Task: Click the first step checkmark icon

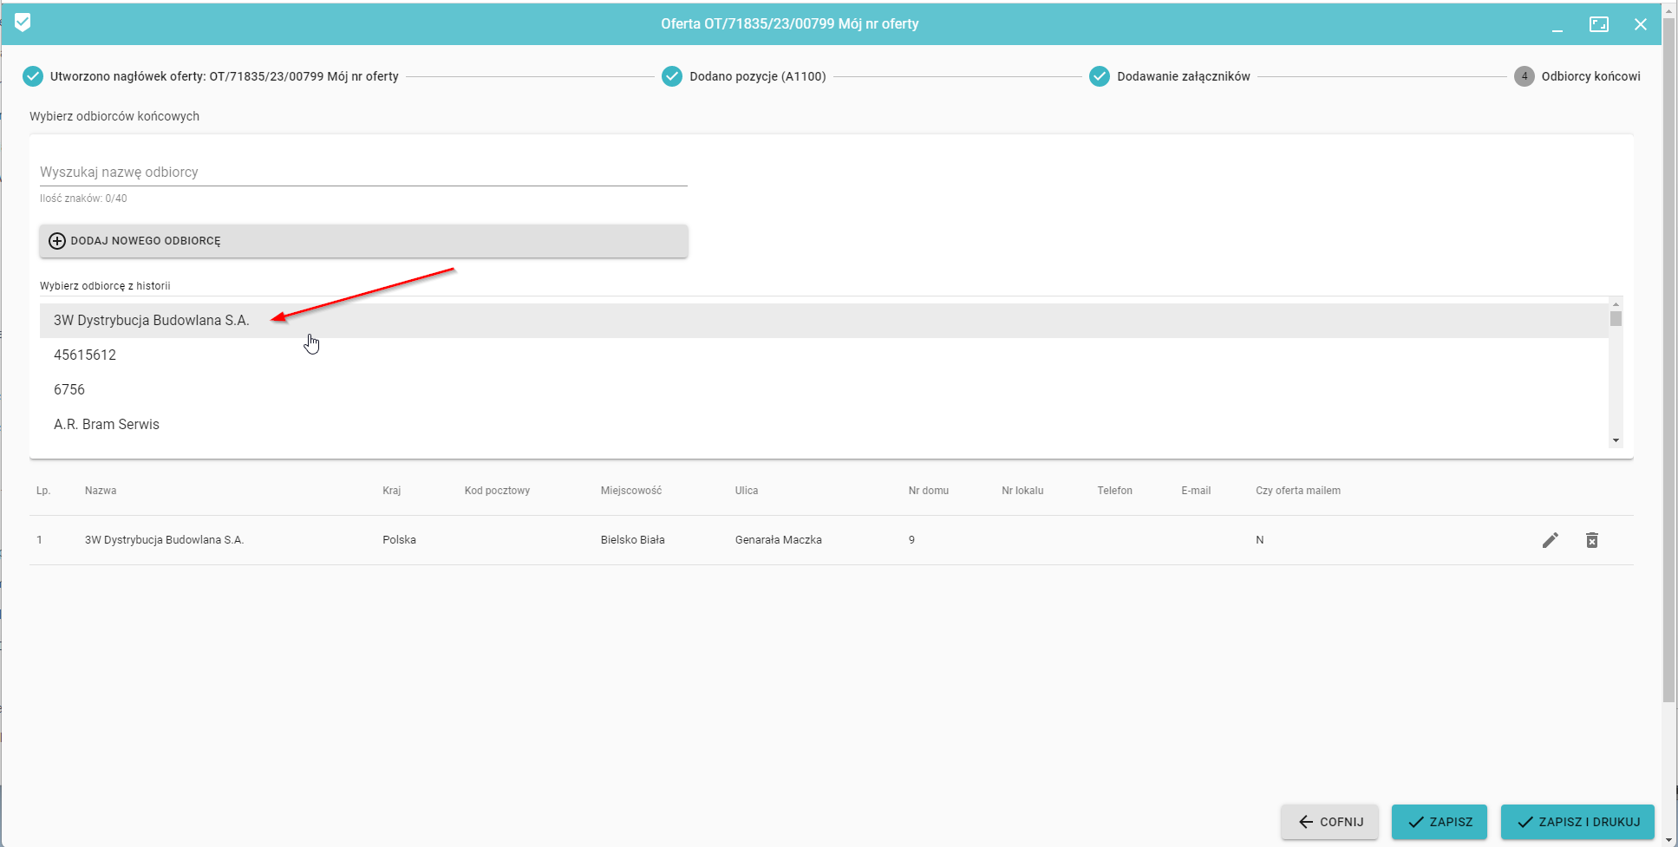Action: [32, 76]
